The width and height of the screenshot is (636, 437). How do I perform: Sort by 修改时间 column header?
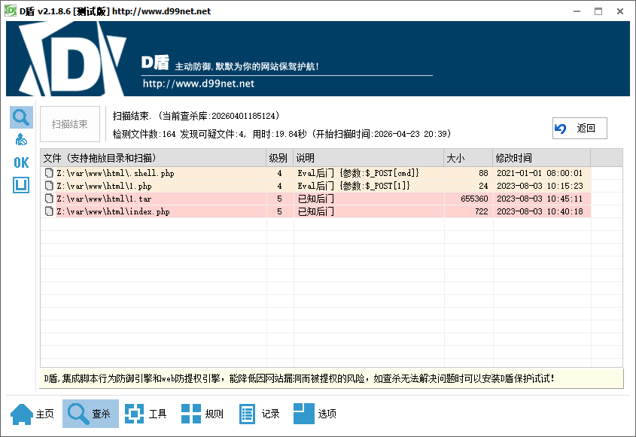540,158
